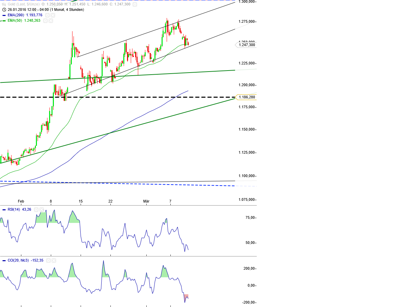Select the EMA(200) legend text
The width and height of the screenshot is (418, 307).
click(x=16, y=15)
